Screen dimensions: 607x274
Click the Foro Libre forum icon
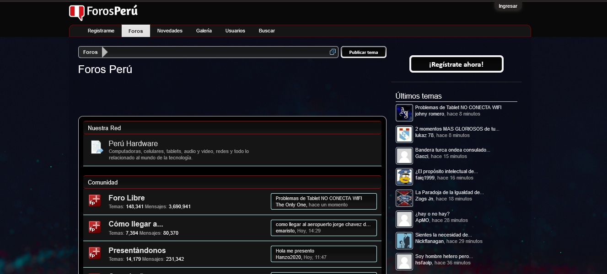(x=95, y=201)
